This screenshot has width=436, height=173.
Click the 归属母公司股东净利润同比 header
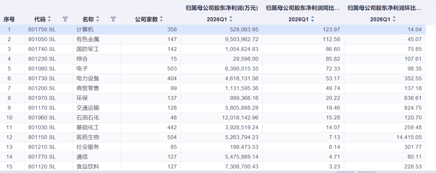[303, 8]
